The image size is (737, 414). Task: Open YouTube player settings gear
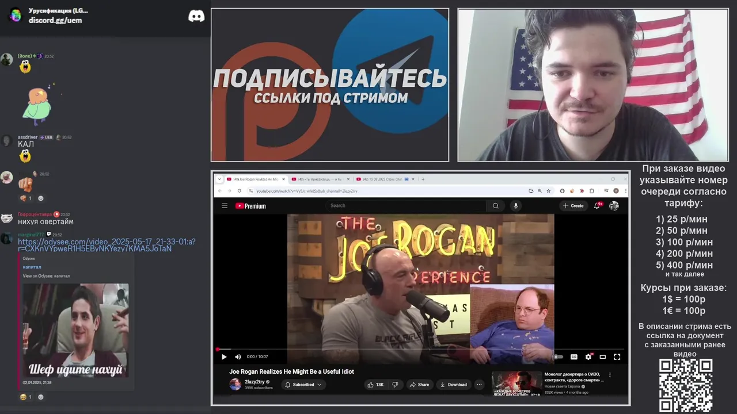pos(588,356)
